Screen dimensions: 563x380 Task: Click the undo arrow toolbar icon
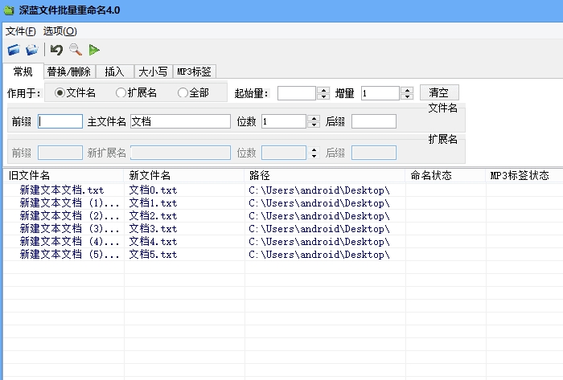(x=56, y=50)
